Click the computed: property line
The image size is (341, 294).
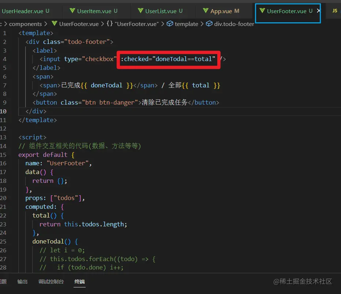45,207
